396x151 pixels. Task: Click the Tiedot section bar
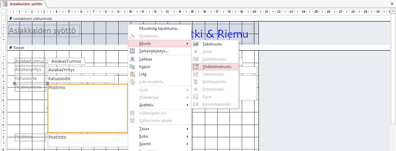(199, 48)
